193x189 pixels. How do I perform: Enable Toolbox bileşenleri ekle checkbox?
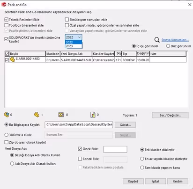pos(7,25)
